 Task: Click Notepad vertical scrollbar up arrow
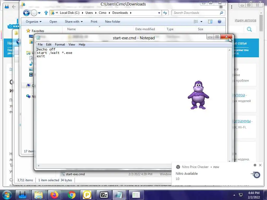[229, 50]
